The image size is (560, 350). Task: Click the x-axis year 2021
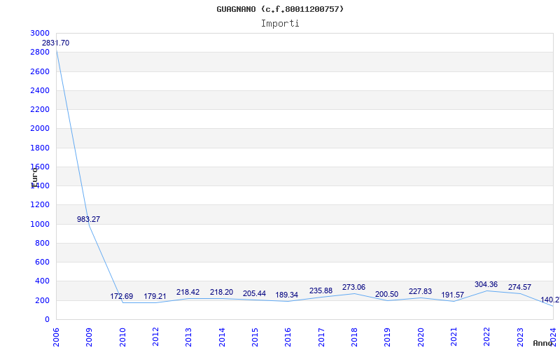tap(454, 337)
